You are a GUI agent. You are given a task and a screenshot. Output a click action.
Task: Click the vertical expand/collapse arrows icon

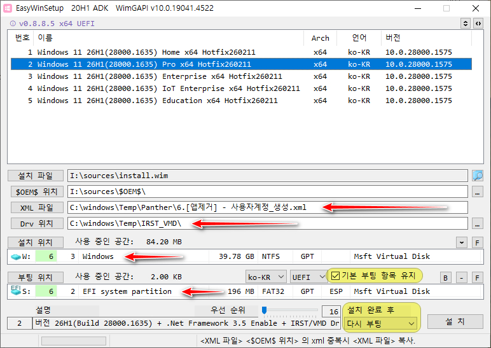coord(466,24)
